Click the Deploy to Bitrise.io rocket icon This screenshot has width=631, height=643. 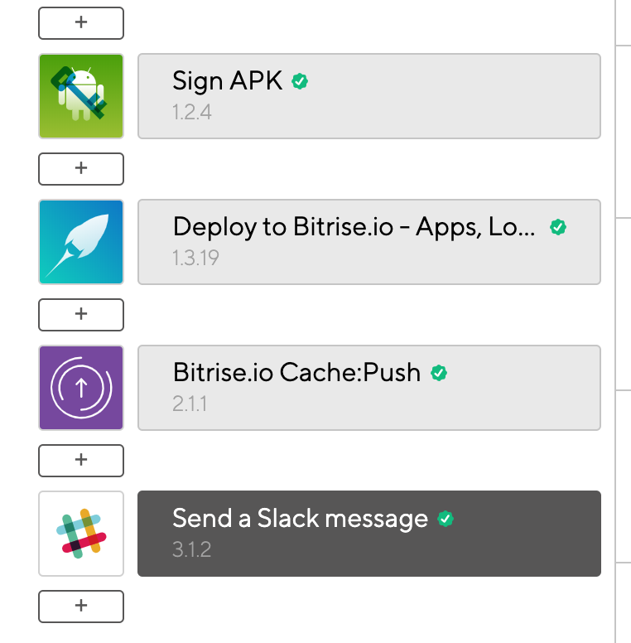point(81,242)
